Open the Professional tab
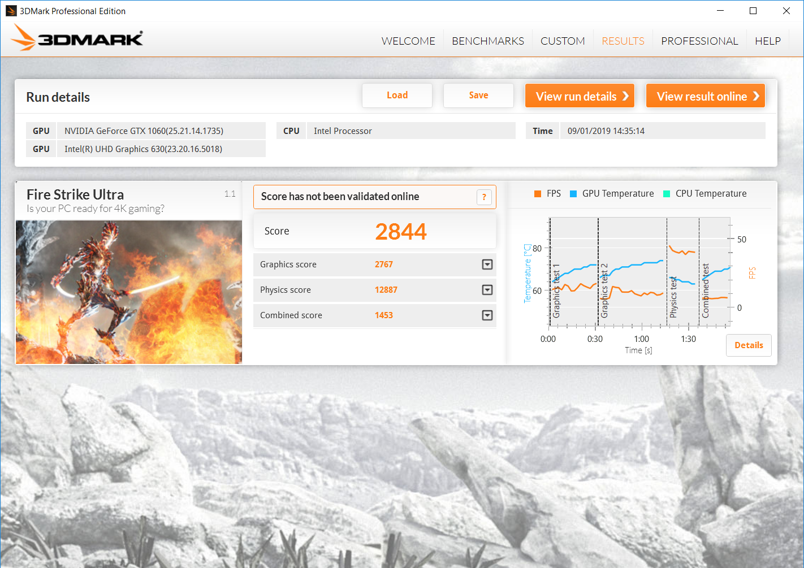 (699, 41)
